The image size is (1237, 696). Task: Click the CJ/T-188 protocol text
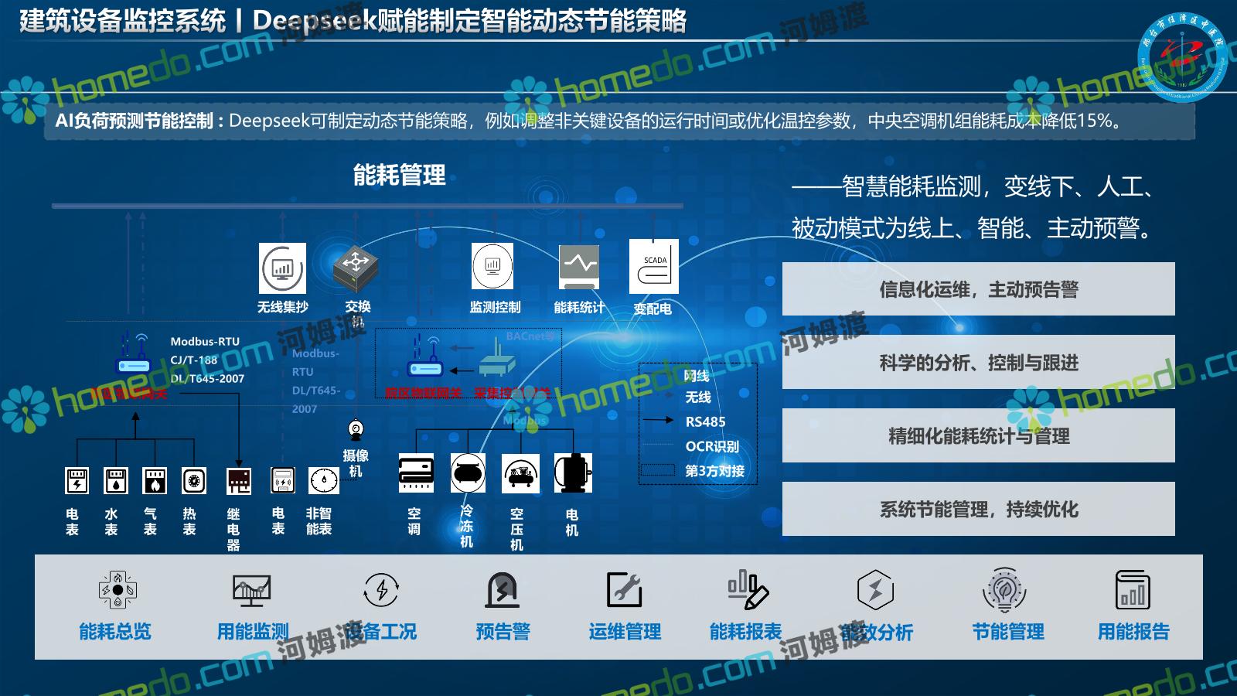[x=194, y=360]
